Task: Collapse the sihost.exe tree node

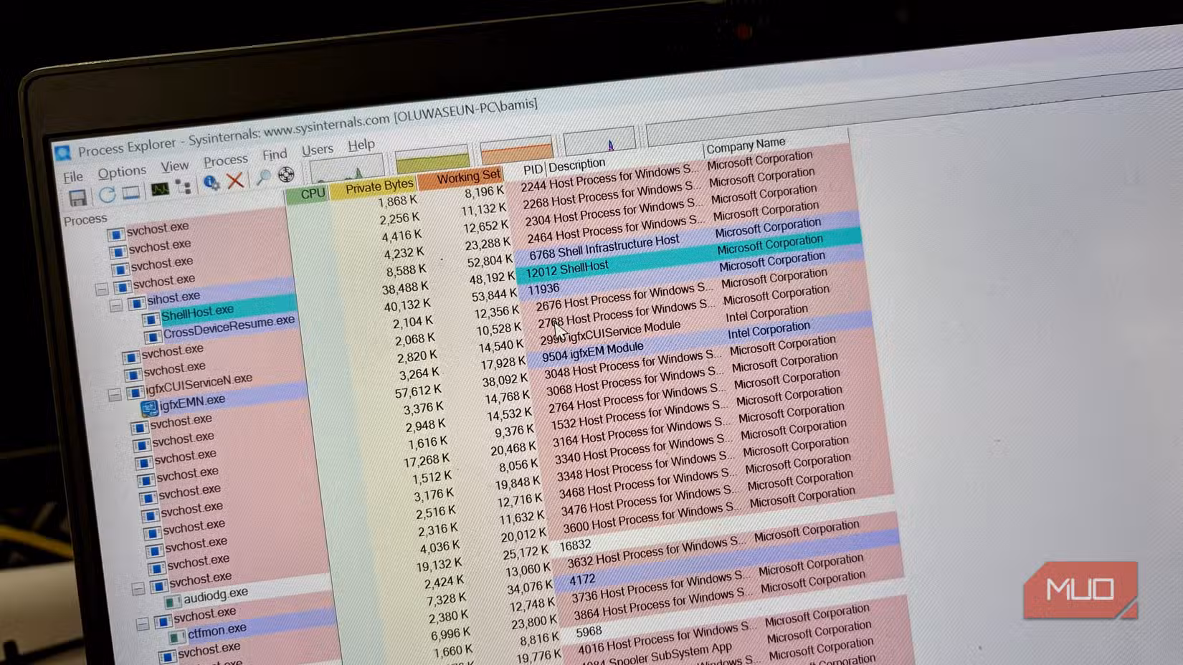Action: pos(117,306)
